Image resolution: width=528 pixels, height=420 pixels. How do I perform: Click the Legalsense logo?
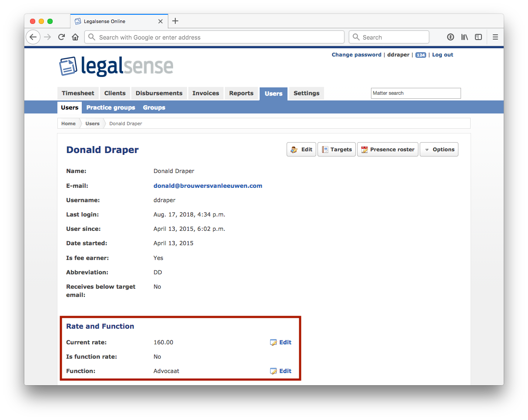[116, 66]
